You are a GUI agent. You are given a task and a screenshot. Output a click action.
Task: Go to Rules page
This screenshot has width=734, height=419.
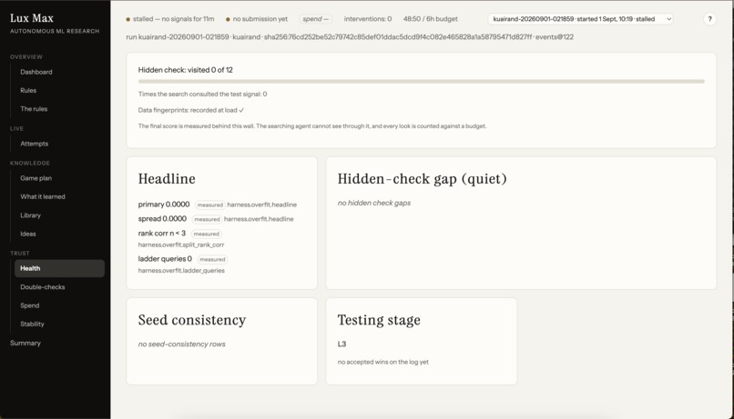click(28, 90)
